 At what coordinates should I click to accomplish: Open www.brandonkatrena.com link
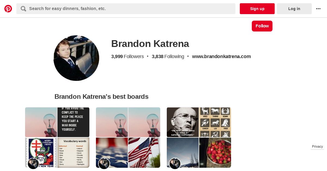point(222,56)
